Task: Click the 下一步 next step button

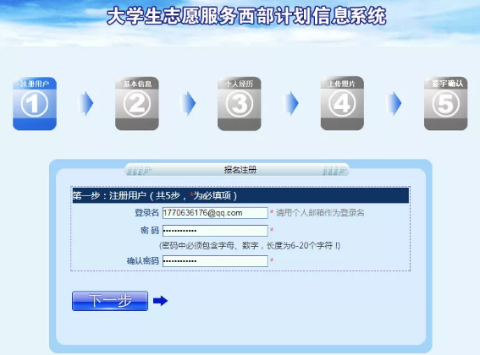Action: coord(110,301)
